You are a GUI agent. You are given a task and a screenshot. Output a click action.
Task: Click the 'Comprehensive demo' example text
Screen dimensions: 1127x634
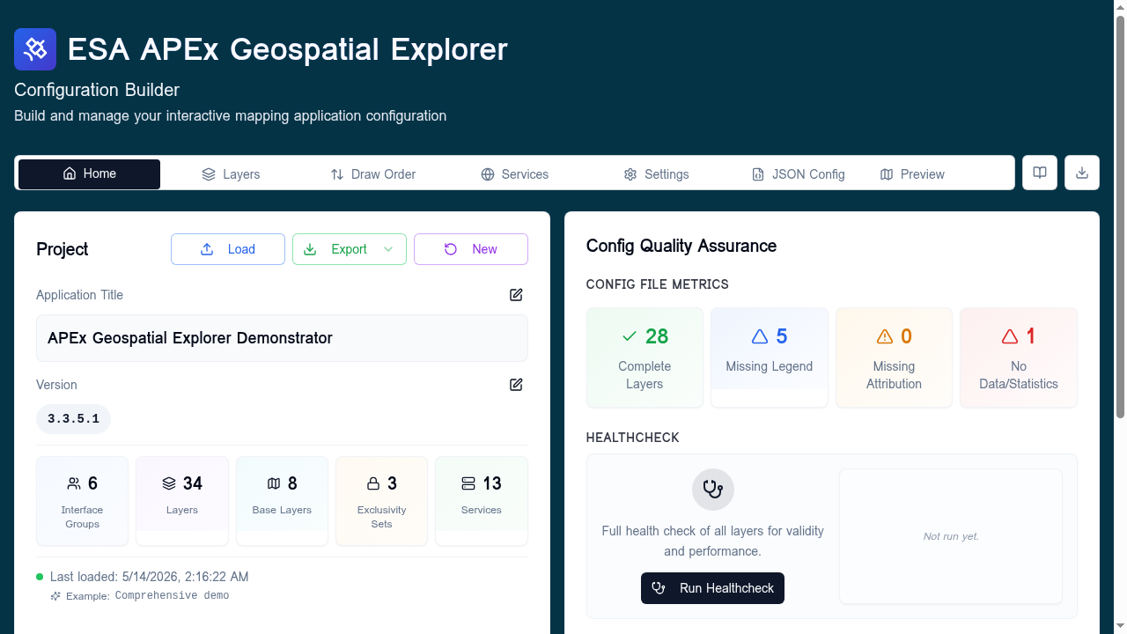click(172, 596)
